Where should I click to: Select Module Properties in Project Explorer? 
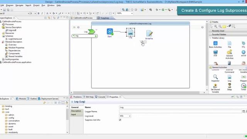15,47
